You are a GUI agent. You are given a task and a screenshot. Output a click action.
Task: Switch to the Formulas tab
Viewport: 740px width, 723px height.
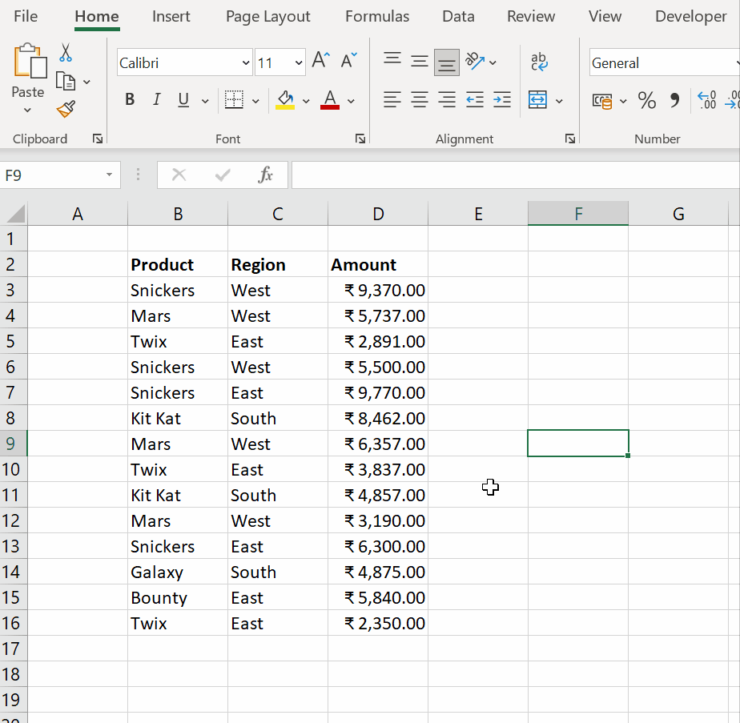pos(377,16)
